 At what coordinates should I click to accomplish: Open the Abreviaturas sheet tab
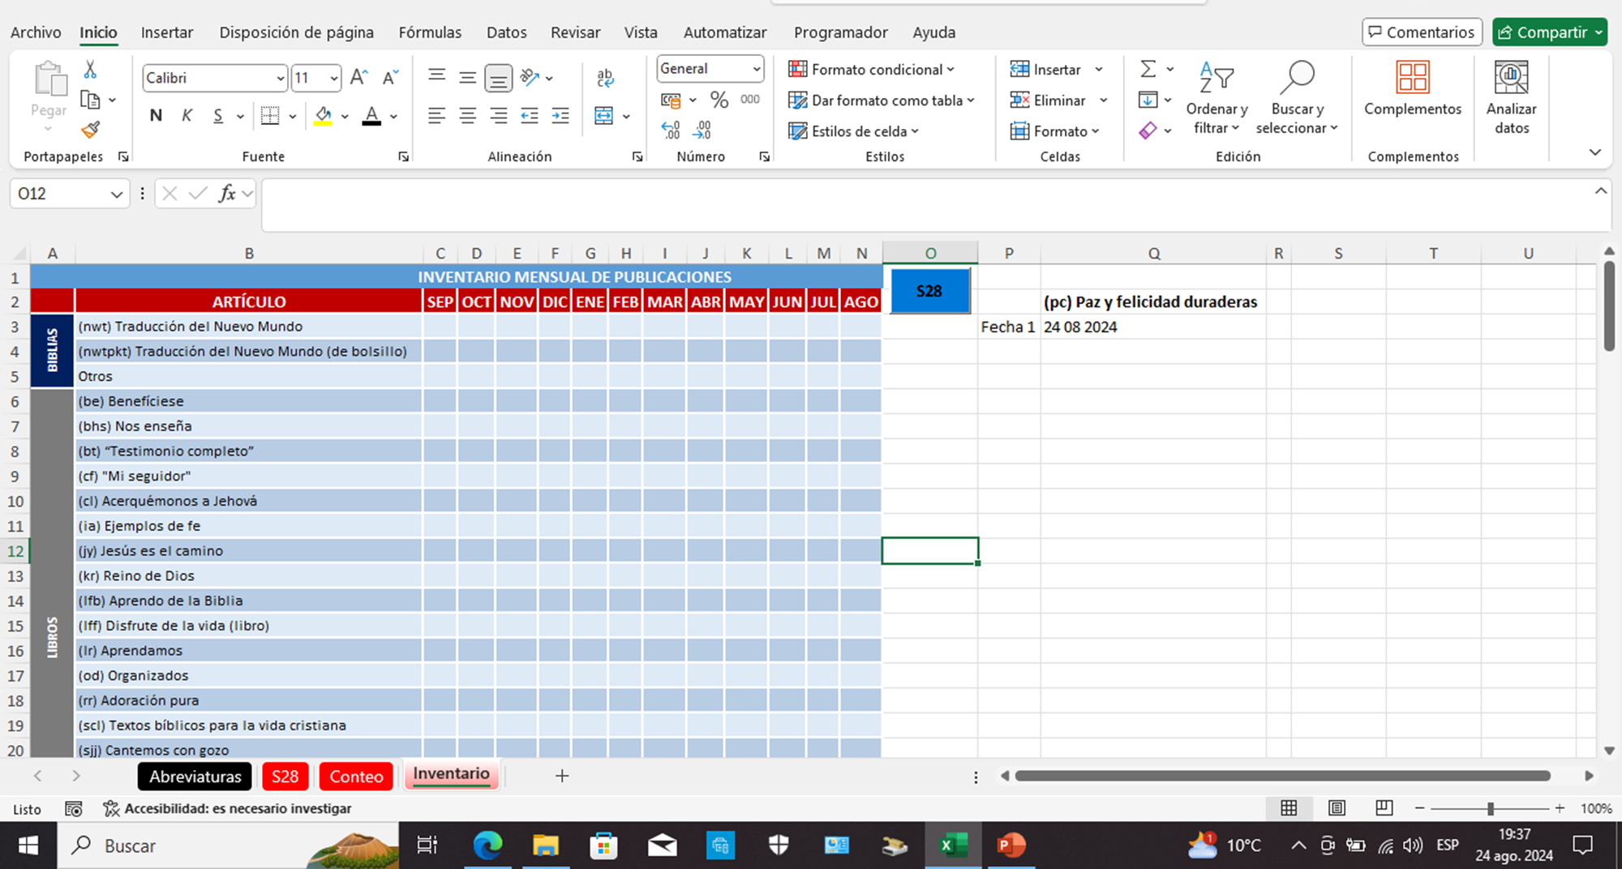point(195,776)
